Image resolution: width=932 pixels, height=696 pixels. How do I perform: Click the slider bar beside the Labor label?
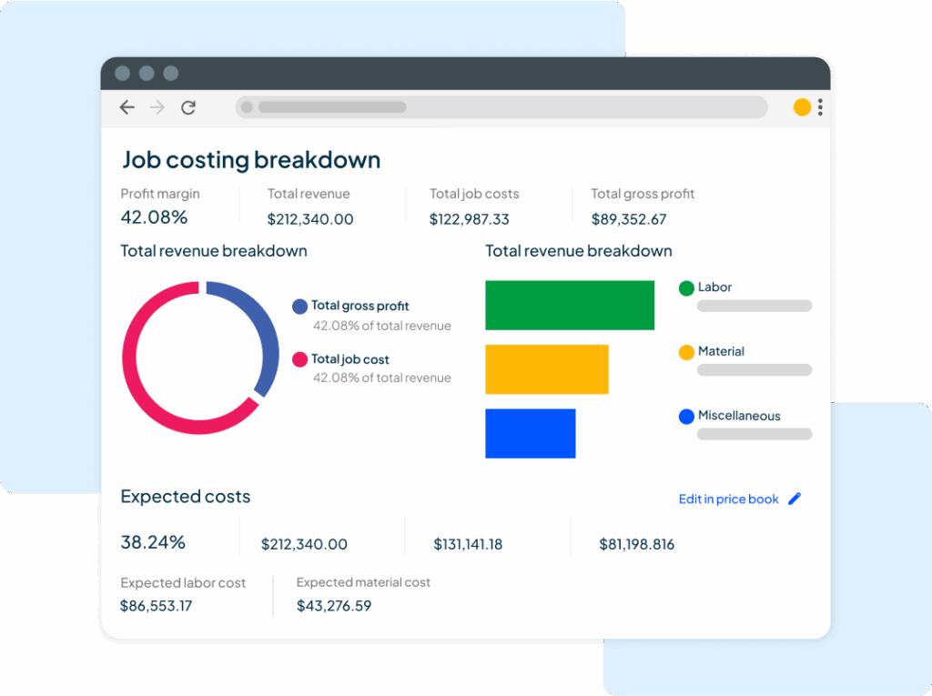[x=754, y=306]
